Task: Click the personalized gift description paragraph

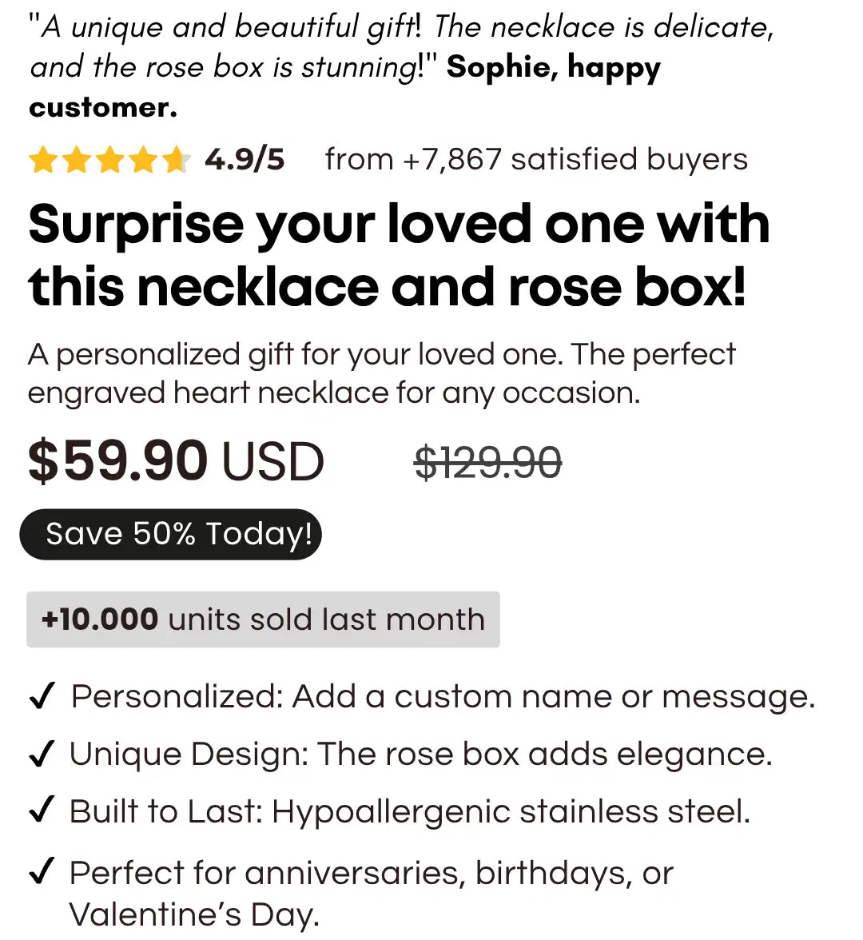Action: point(380,373)
